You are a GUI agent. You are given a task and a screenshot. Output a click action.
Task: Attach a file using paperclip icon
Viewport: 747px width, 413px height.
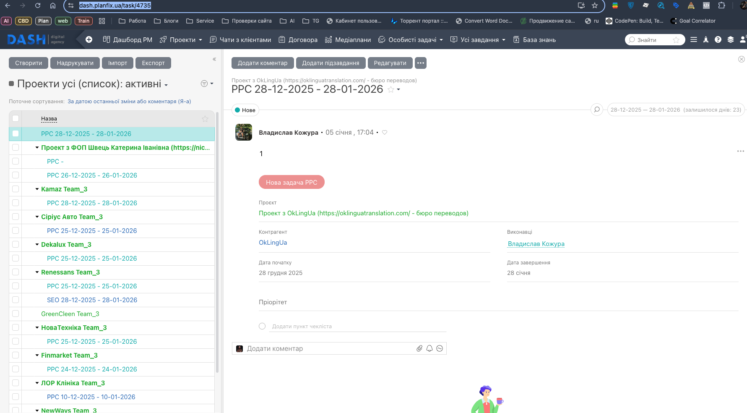(419, 348)
